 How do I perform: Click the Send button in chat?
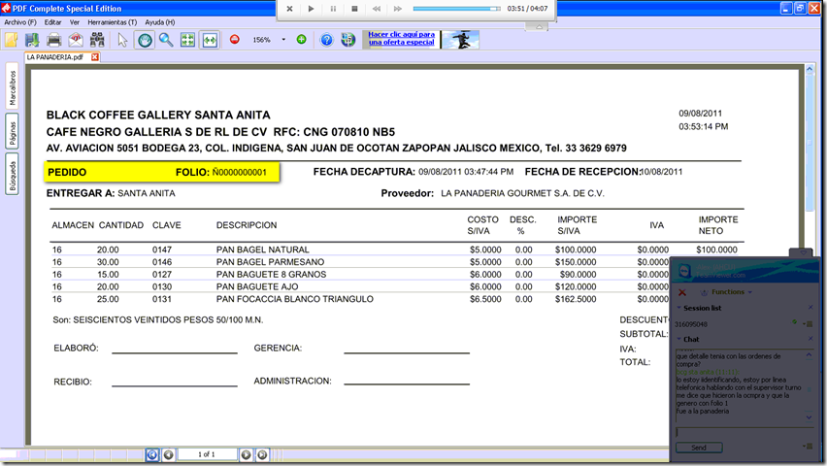click(x=698, y=448)
